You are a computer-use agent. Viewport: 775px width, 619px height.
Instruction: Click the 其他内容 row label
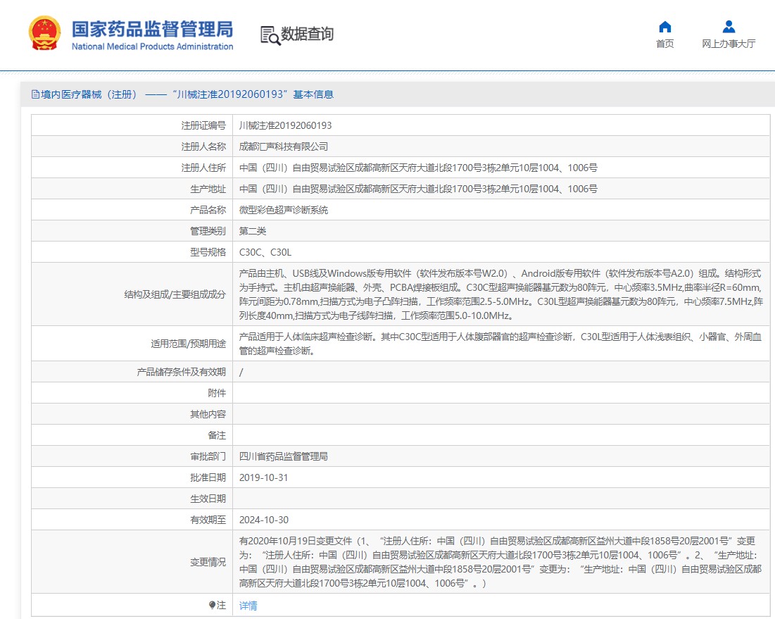pos(208,414)
